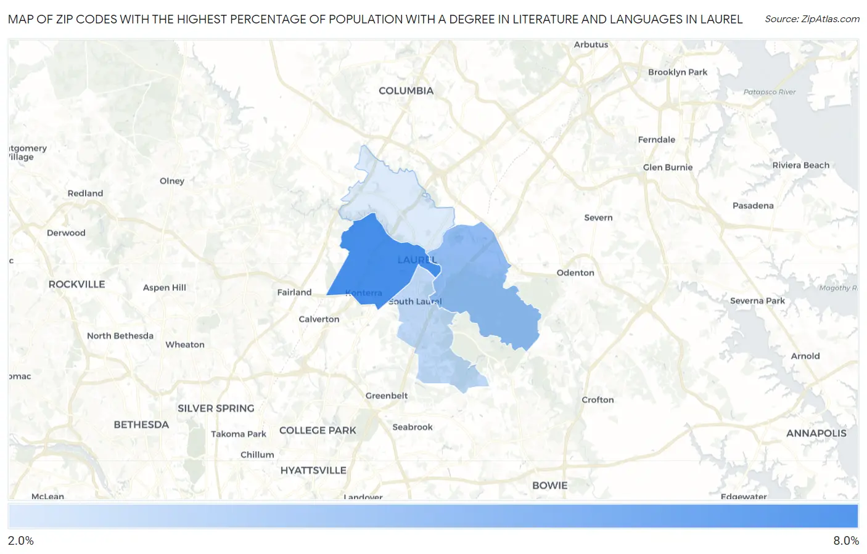Click the Arbutus map label
Viewport: 867px width, 554px height.
pyautogui.click(x=591, y=45)
